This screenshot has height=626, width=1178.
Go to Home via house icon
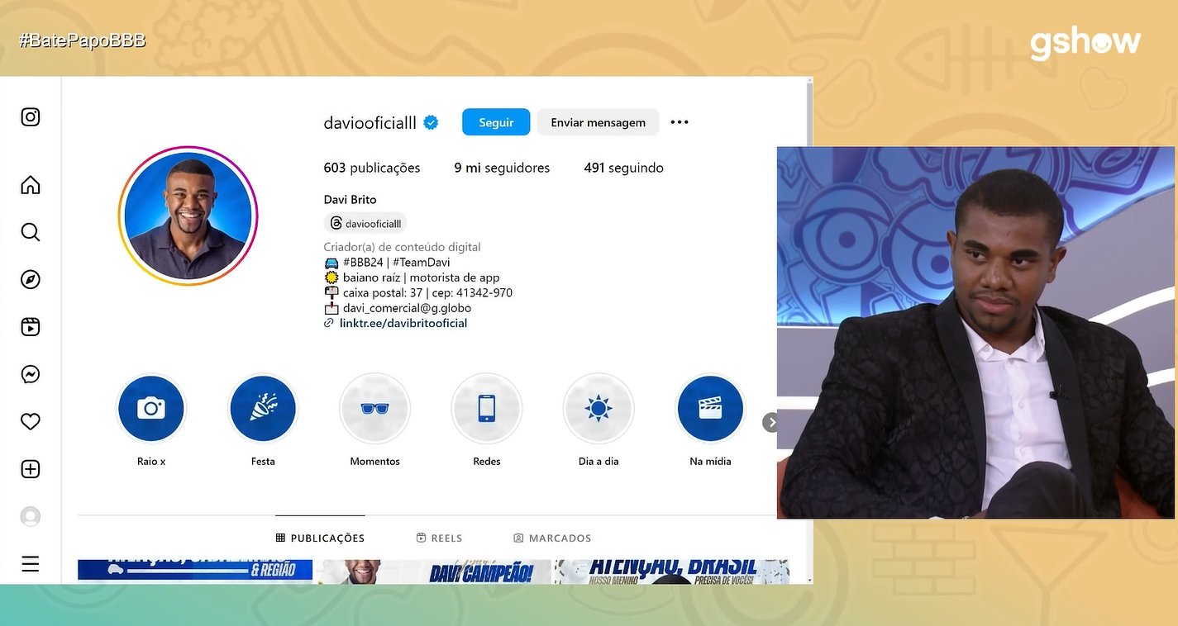[31, 185]
